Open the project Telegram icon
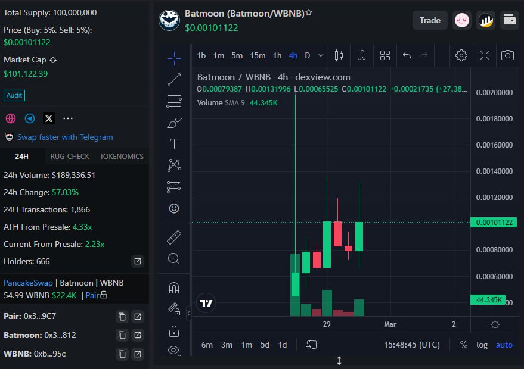This screenshot has height=369, width=524. point(30,118)
